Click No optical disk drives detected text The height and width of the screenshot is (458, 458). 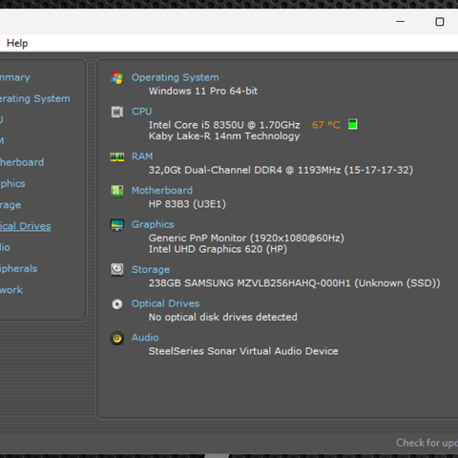[x=222, y=317]
